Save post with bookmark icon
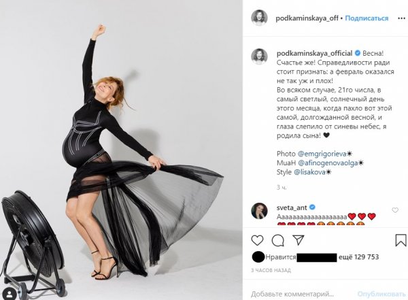This screenshot has width=408, height=300. click(x=401, y=240)
